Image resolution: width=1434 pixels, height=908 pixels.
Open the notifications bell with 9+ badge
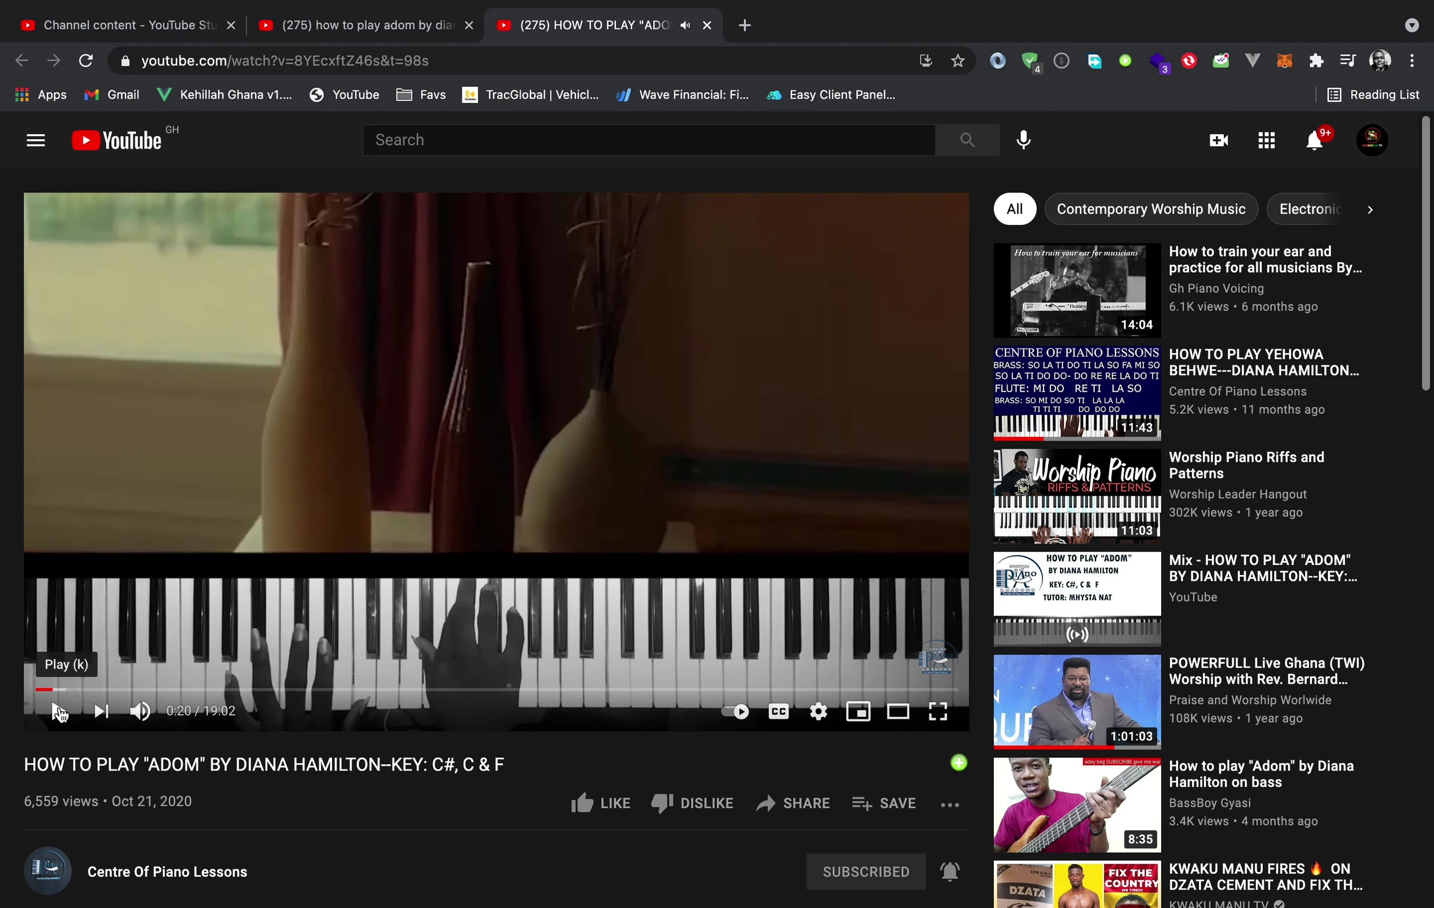tap(1315, 140)
